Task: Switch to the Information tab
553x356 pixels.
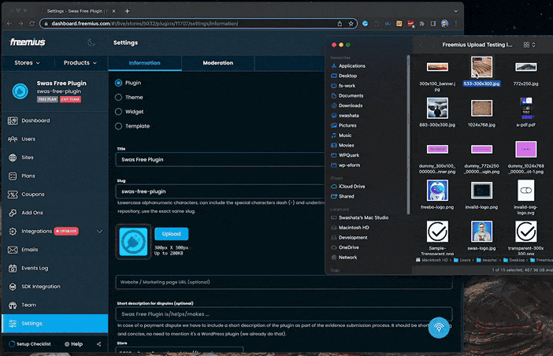Action: tap(145, 63)
